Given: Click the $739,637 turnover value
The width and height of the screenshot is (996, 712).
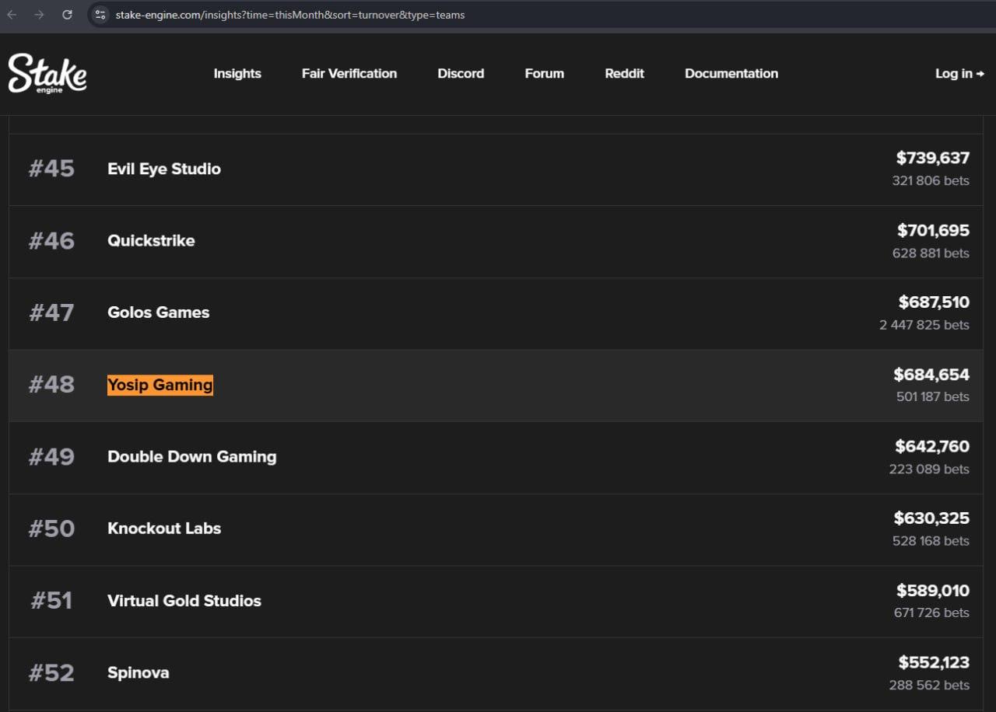Looking at the screenshot, I should (x=933, y=159).
